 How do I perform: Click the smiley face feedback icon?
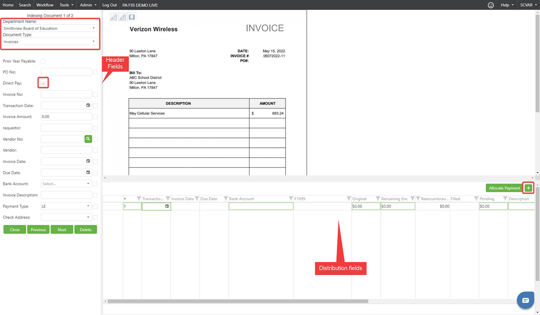tap(491, 5)
